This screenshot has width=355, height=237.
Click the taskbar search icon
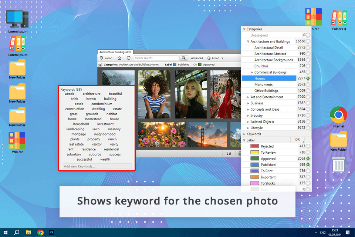coord(17,233)
